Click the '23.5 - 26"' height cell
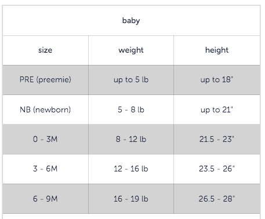The width and height of the screenshot is (265, 219). tap(217, 169)
